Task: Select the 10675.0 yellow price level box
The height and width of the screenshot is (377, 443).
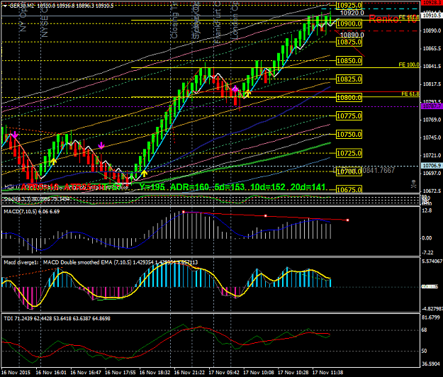Action: point(349,190)
